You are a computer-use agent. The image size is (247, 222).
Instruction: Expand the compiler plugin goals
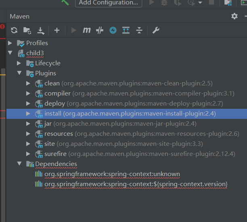[x=28, y=93]
